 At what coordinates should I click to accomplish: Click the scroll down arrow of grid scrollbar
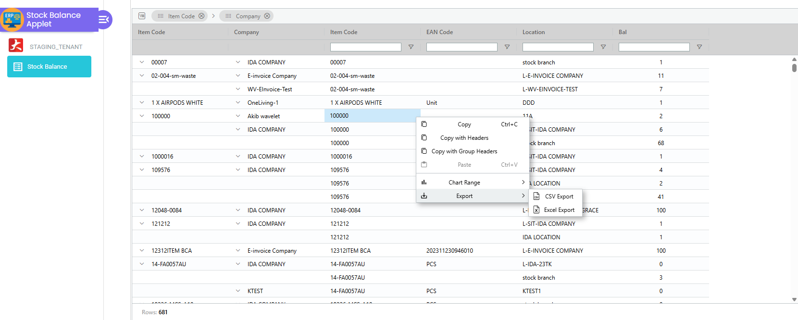[794, 299]
